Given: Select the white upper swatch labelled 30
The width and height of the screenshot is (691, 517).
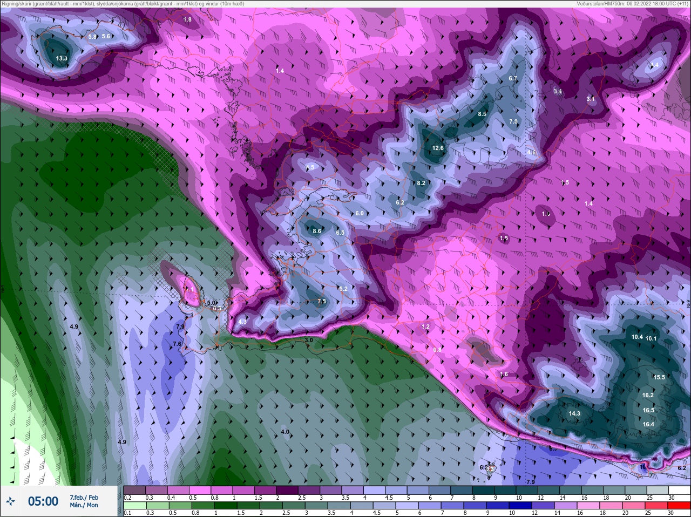Looking at the screenshot, I should click(679, 490).
